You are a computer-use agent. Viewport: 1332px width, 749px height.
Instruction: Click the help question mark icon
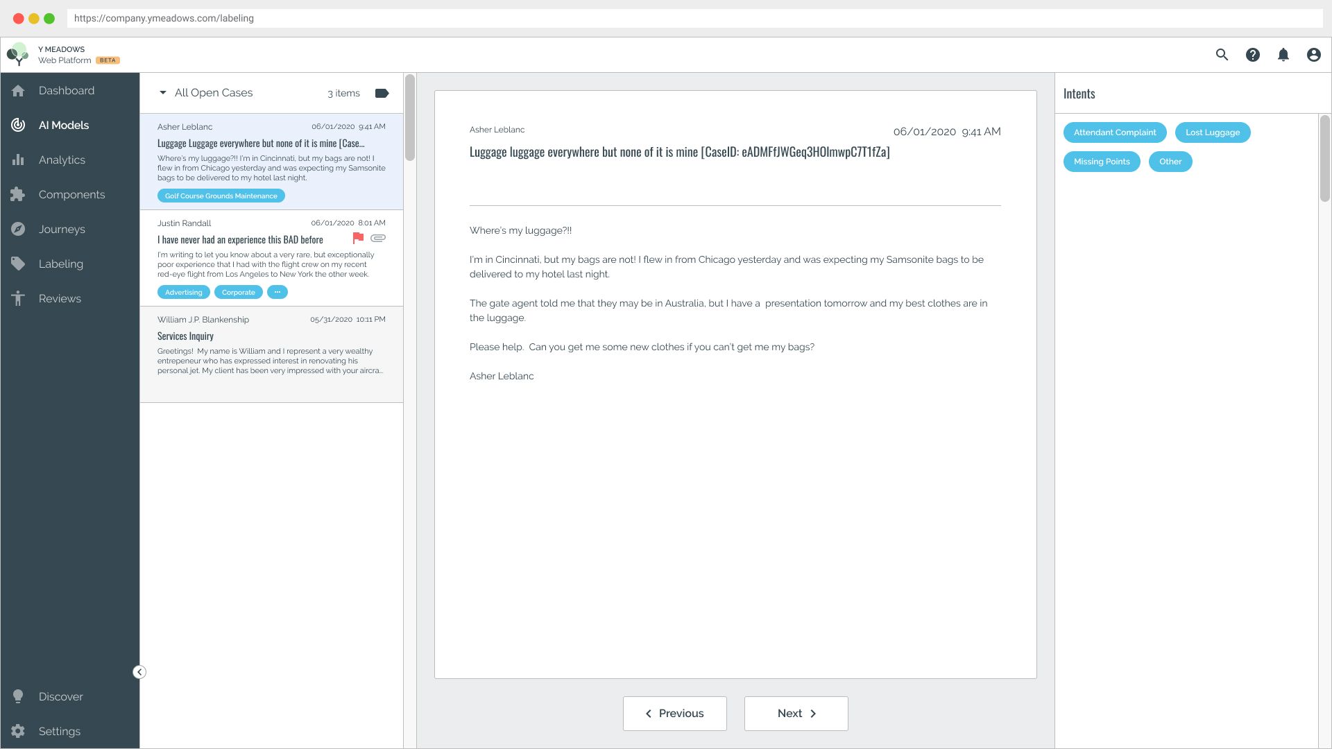(1252, 55)
